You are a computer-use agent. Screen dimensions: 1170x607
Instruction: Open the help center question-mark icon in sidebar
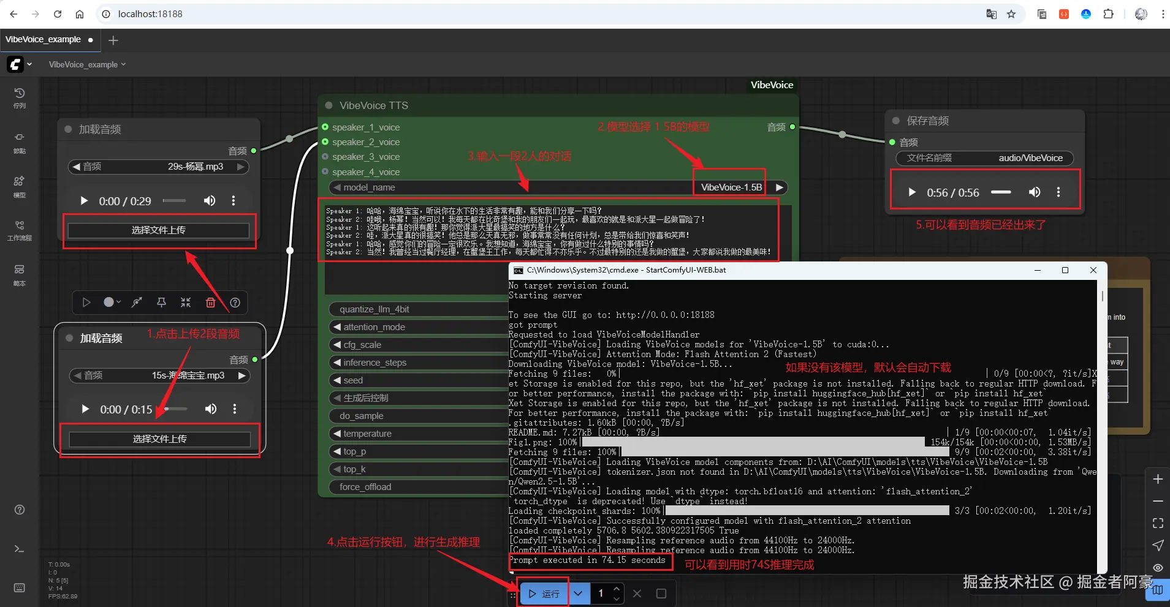pyautogui.click(x=20, y=510)
